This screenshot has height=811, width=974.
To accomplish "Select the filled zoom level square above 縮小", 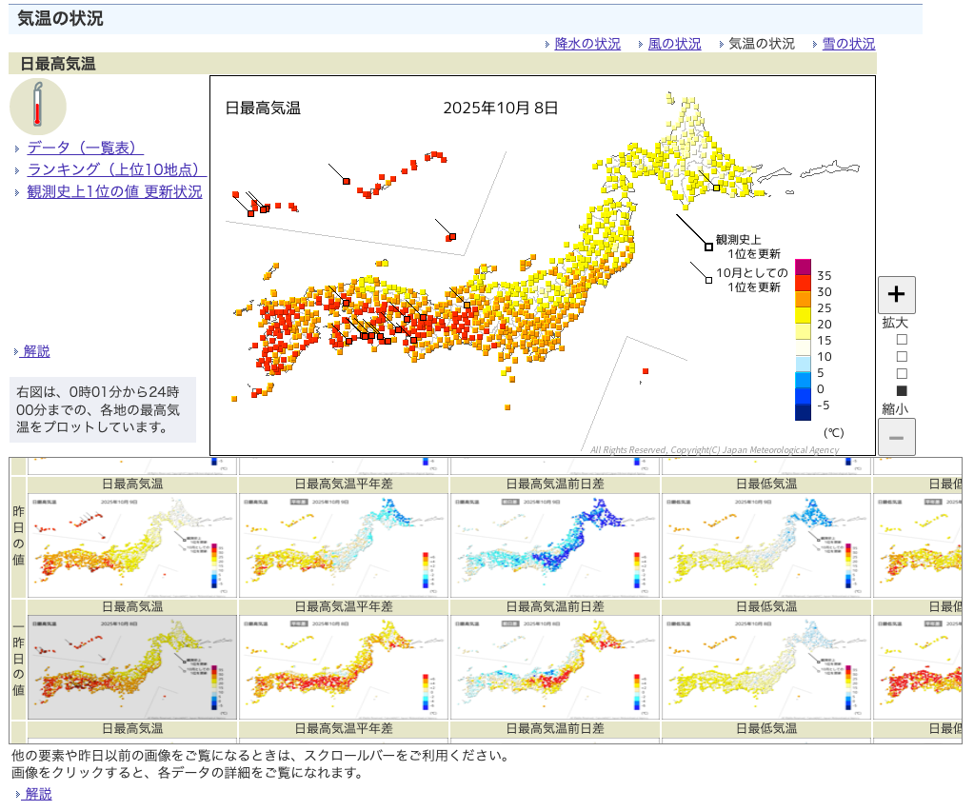I will [x=902, y=390].
